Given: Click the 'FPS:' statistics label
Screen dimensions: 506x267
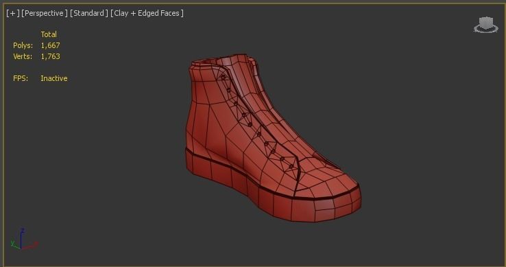Looking at the screenshot, I should click(x=21, y=78).
